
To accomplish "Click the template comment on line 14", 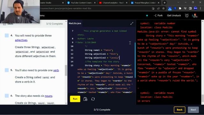I will coord(102,62).
